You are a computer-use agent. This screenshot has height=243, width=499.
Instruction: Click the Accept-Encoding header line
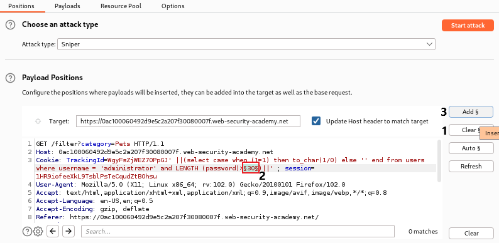(92, 209)
